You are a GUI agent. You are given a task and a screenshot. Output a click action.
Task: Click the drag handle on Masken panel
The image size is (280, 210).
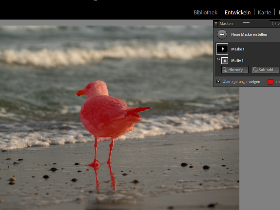pos(246,23)
